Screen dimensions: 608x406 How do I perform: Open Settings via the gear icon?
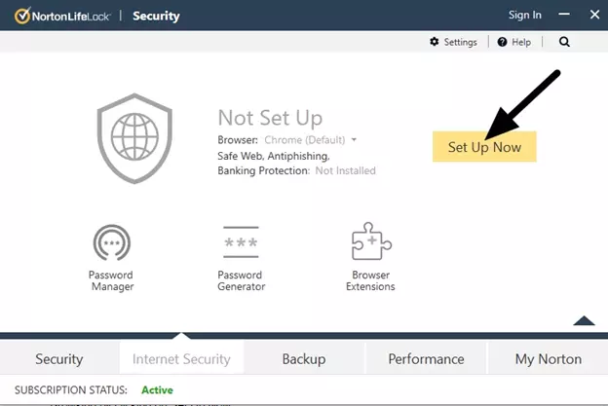(x=454, y=43)
